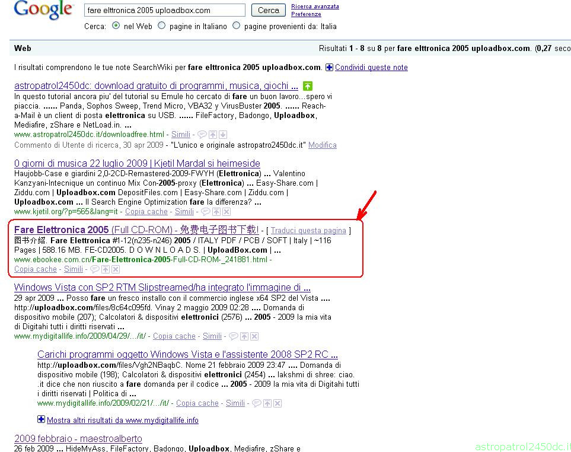The height and width of the screenshot is (452, 571).
Task: Open the Preferenze link
Action: point(306,14)
